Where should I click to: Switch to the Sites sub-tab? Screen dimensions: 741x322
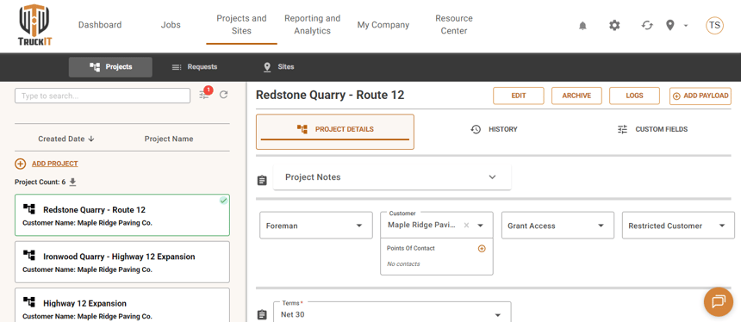click(x=278, y=67)
